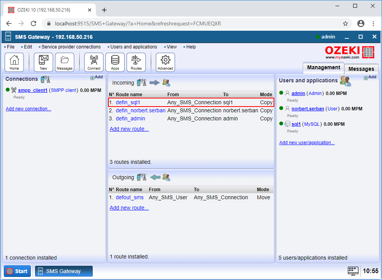Switch to the Messages tab
382x280 pixels.
[361, 69]
